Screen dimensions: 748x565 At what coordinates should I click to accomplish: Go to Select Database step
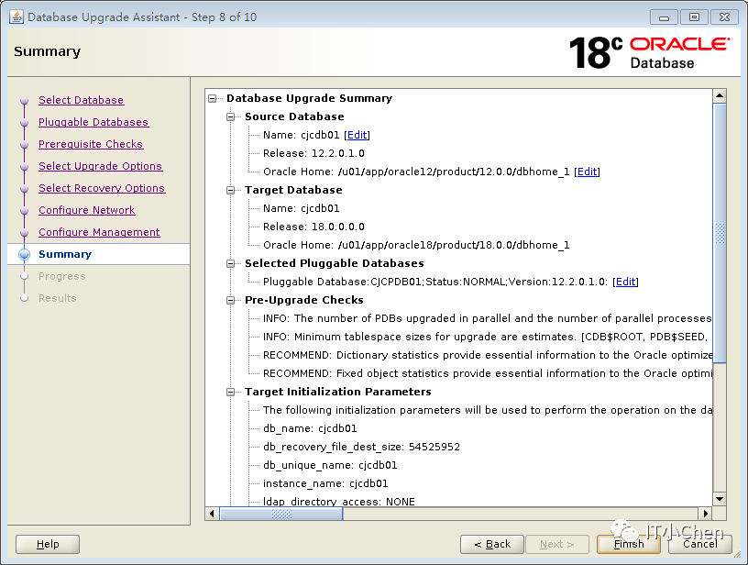coord(81,100)
